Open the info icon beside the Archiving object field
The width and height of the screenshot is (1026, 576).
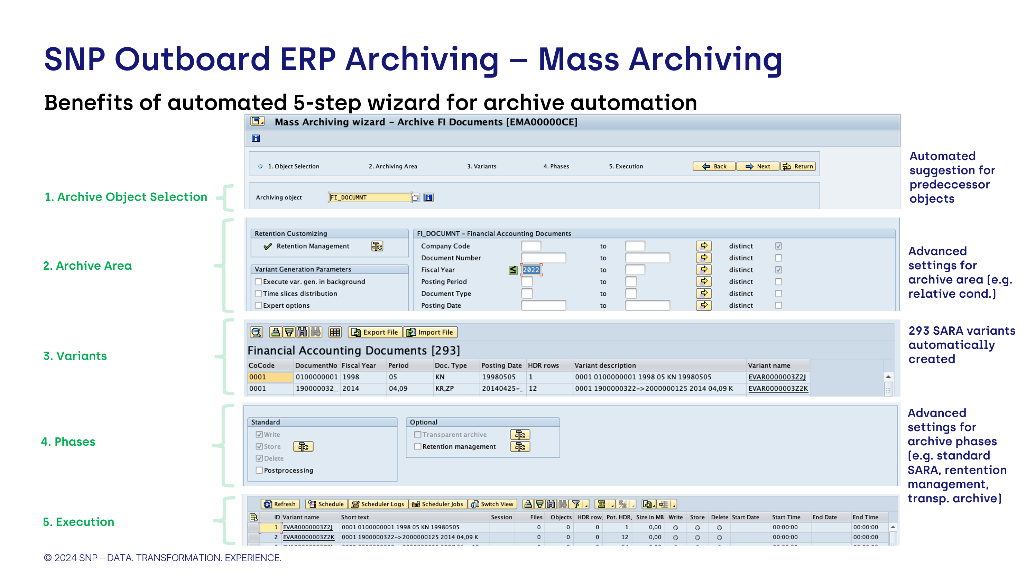428,197
